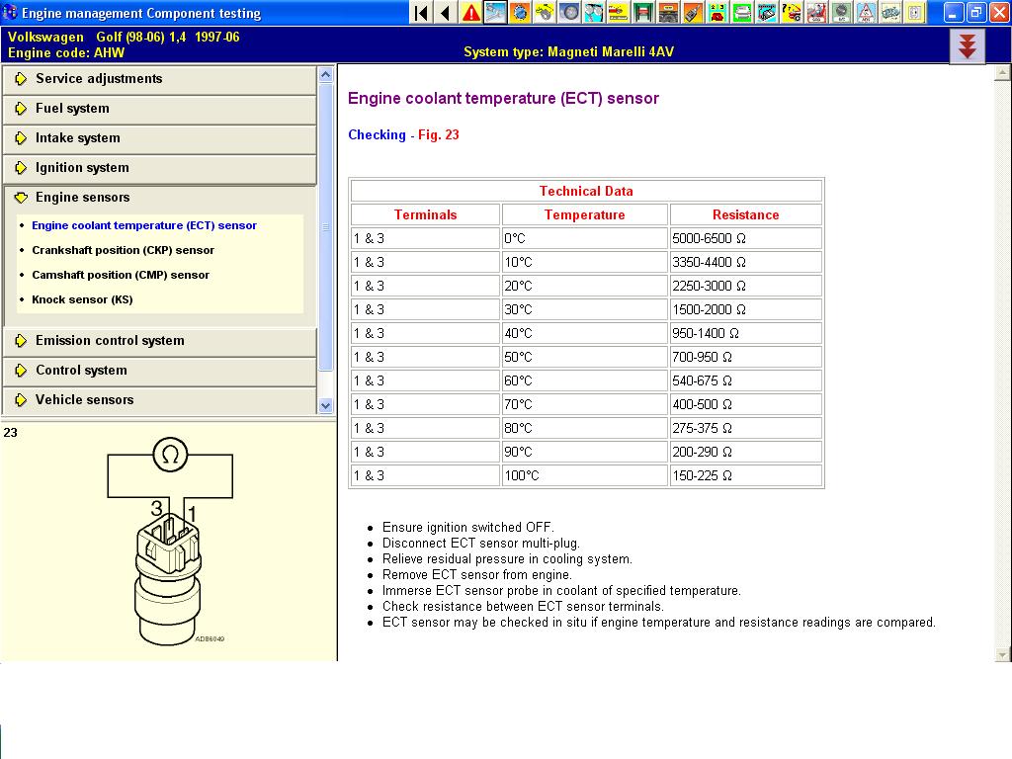Jump to the first page with the skip-back arrow
The image size is (1012, 759).
pyautogui.click(x=421, y=13)
